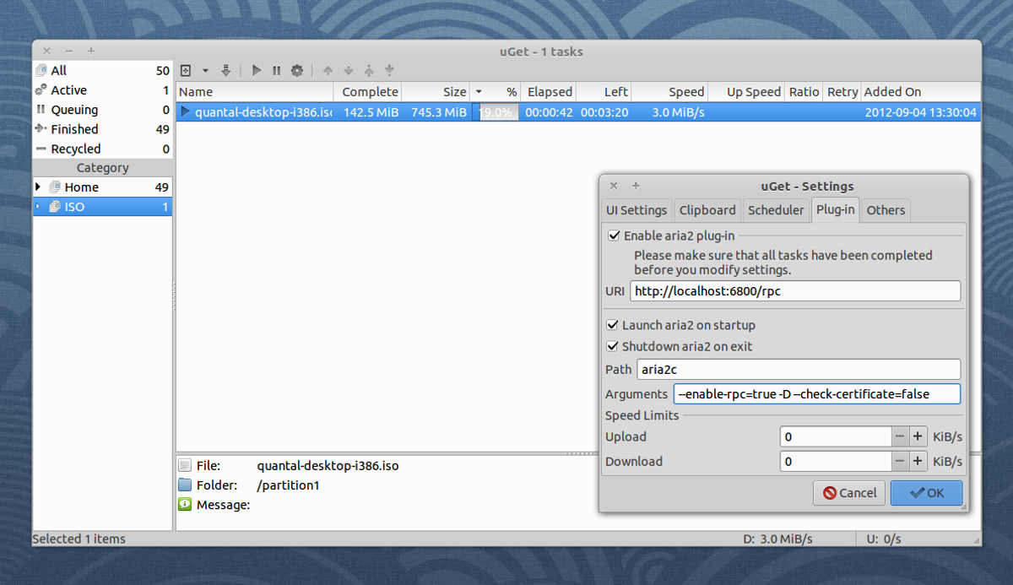Open download properties gear icon
The height and width of the screenshot is (585, 1013).
[x=297, y=71]
